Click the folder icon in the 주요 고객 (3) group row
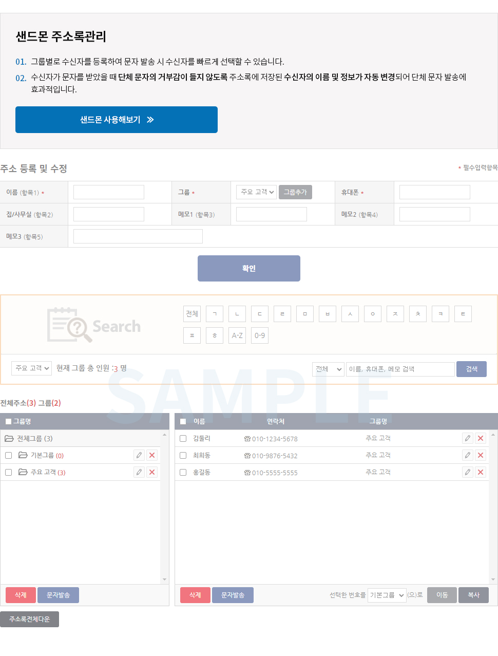This screenshot has height=656, width=498. (x=23, y=472)
